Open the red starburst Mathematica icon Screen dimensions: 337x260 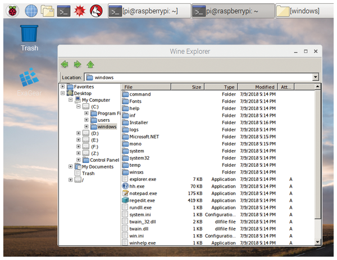tap(80, 11)
